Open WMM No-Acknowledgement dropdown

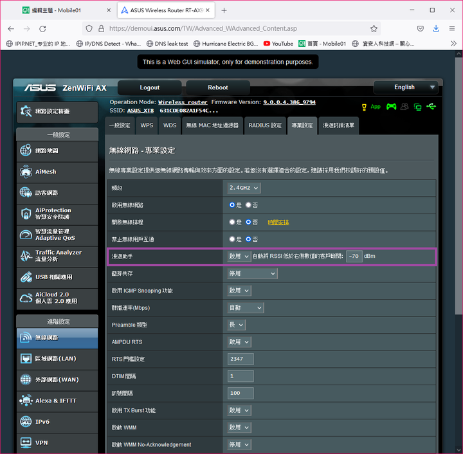(x=239, y=444)
